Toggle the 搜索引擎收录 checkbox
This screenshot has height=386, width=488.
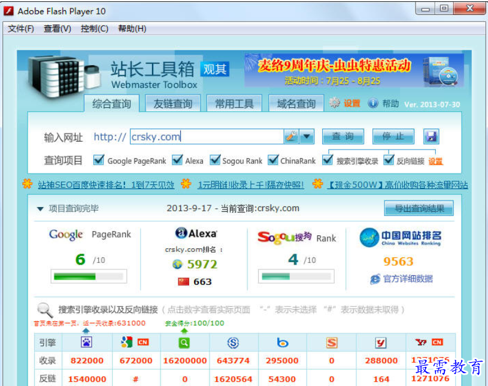[328, 160]
